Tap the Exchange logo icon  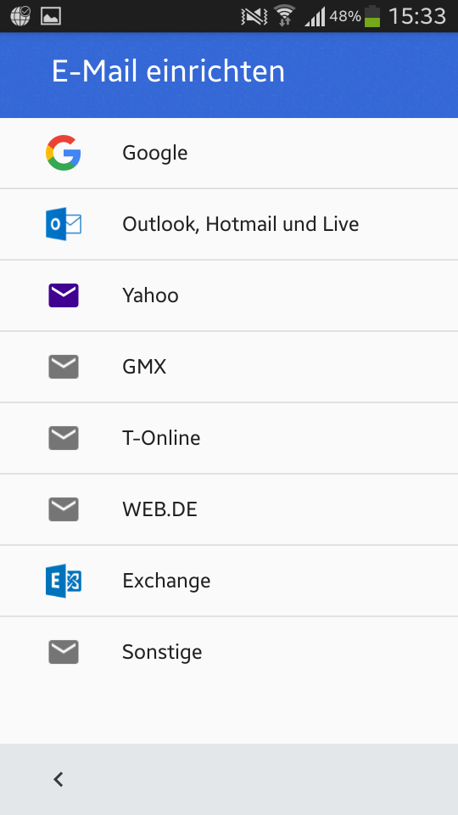point(64,581)
